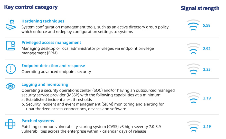Click the exclamation circle Endpoint detection icon
The width and height of the screenshot is (226, 139).
point(11,69)
